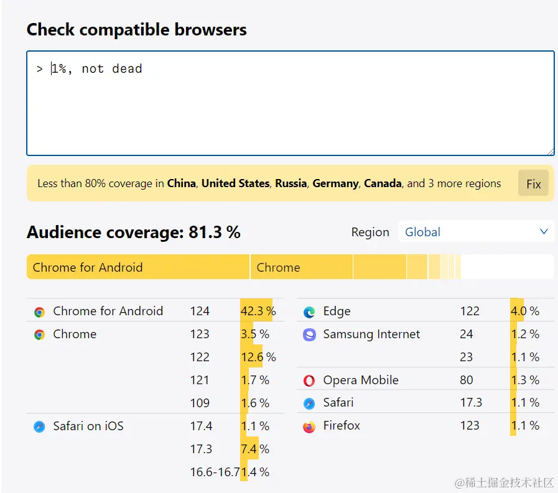Click the Opera Mobile icon
This screenshot has width=558, height=493.
[309, 380]
